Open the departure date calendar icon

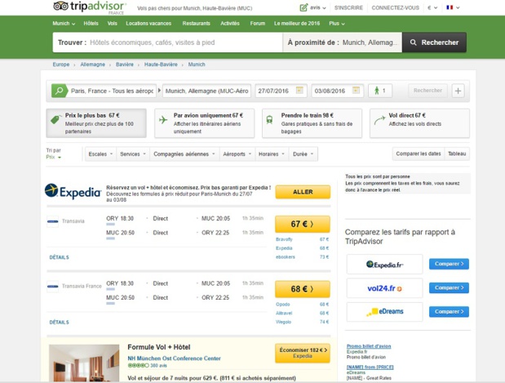[x=299, y=90]
